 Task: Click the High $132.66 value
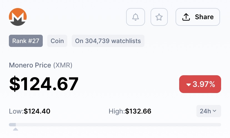(x=138, y=111)
